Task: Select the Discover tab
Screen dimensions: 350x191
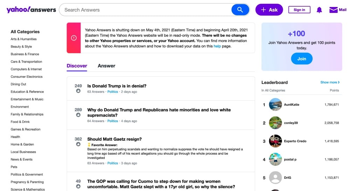Action: pos(77,66)
